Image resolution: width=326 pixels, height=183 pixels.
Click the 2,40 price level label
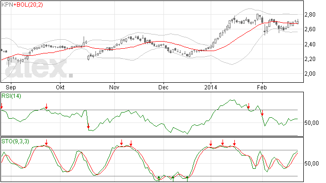tap(310, 44)
